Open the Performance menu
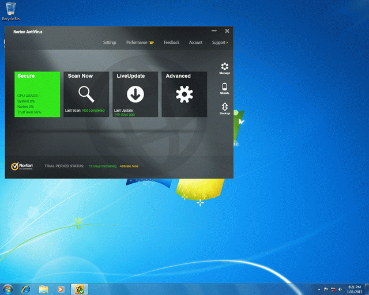 click(140, 43)
